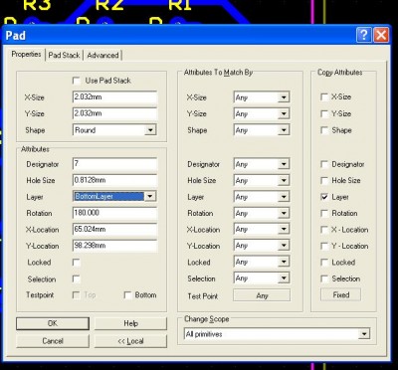398x370 pixels.
Task: Open Selection match dropdown set to Any
Action: click(x=262, y=278)
